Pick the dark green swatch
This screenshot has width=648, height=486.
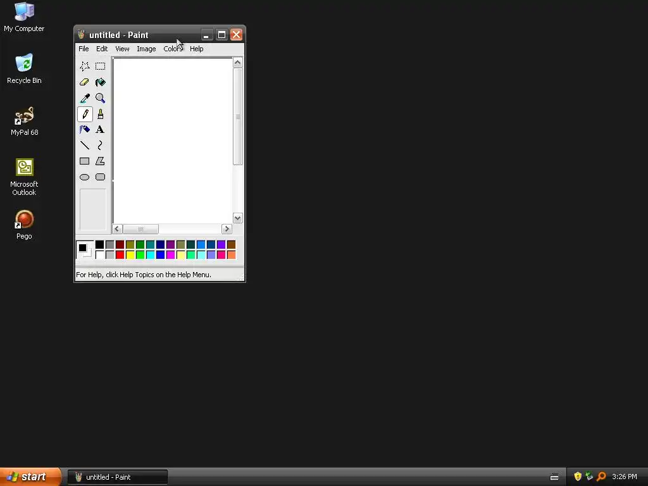pos(140,245)
